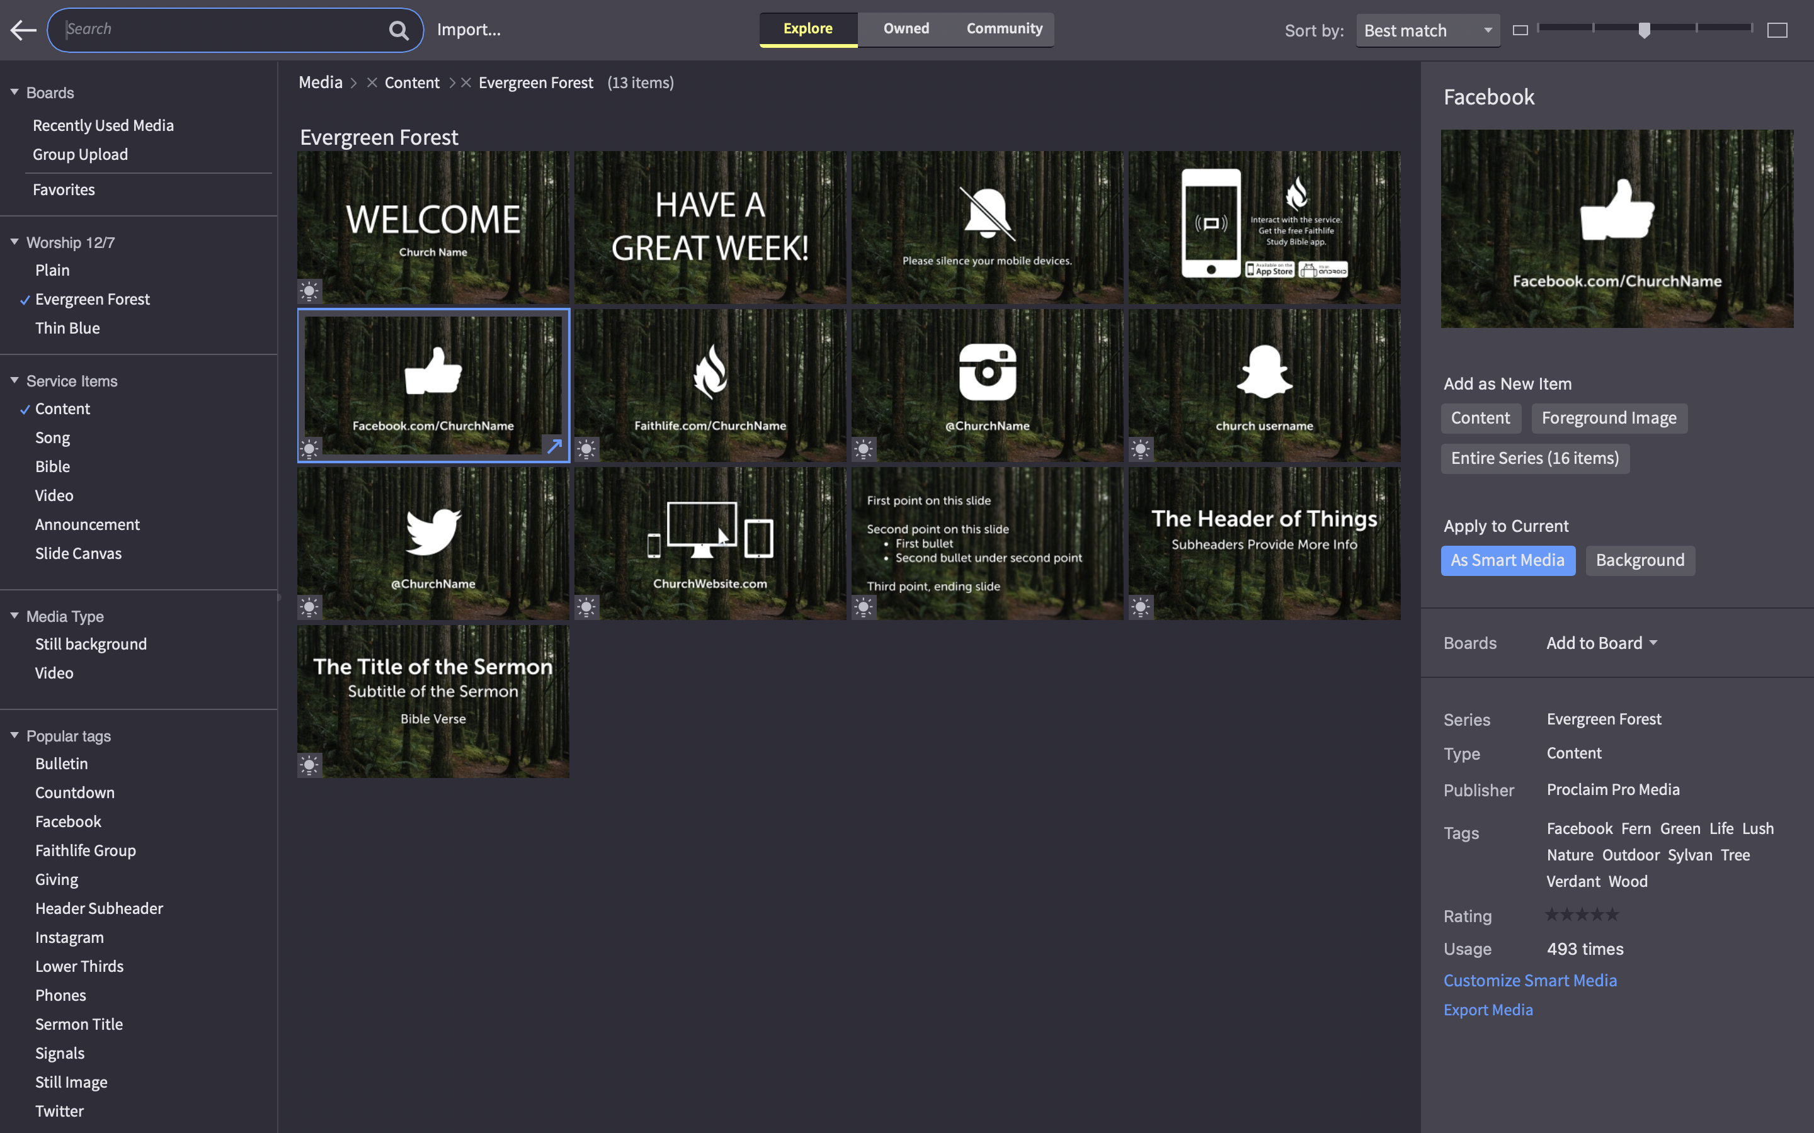Viewport: 1814px width, 1133px height.
Task: Open Customize Smart Media link
Action: point(1530,980)
